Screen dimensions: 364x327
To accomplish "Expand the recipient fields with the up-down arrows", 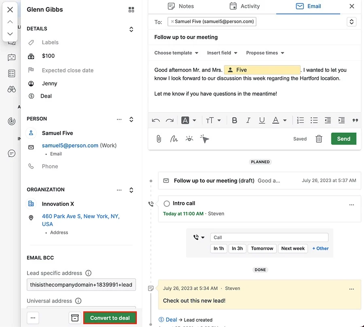I will point(351,22).
